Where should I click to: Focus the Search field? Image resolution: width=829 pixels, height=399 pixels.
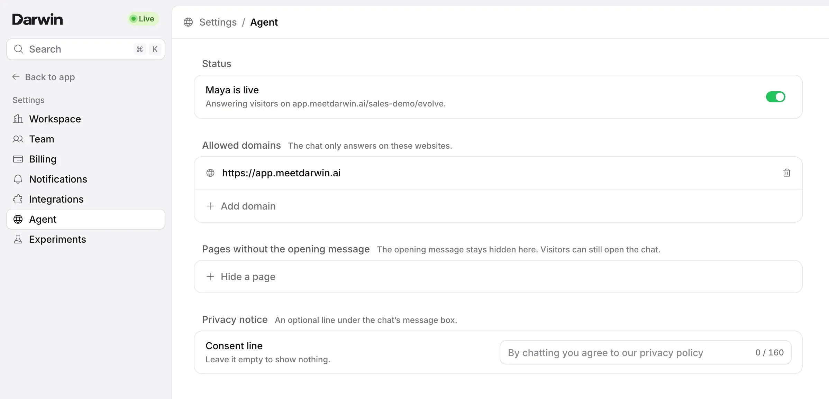86,49
